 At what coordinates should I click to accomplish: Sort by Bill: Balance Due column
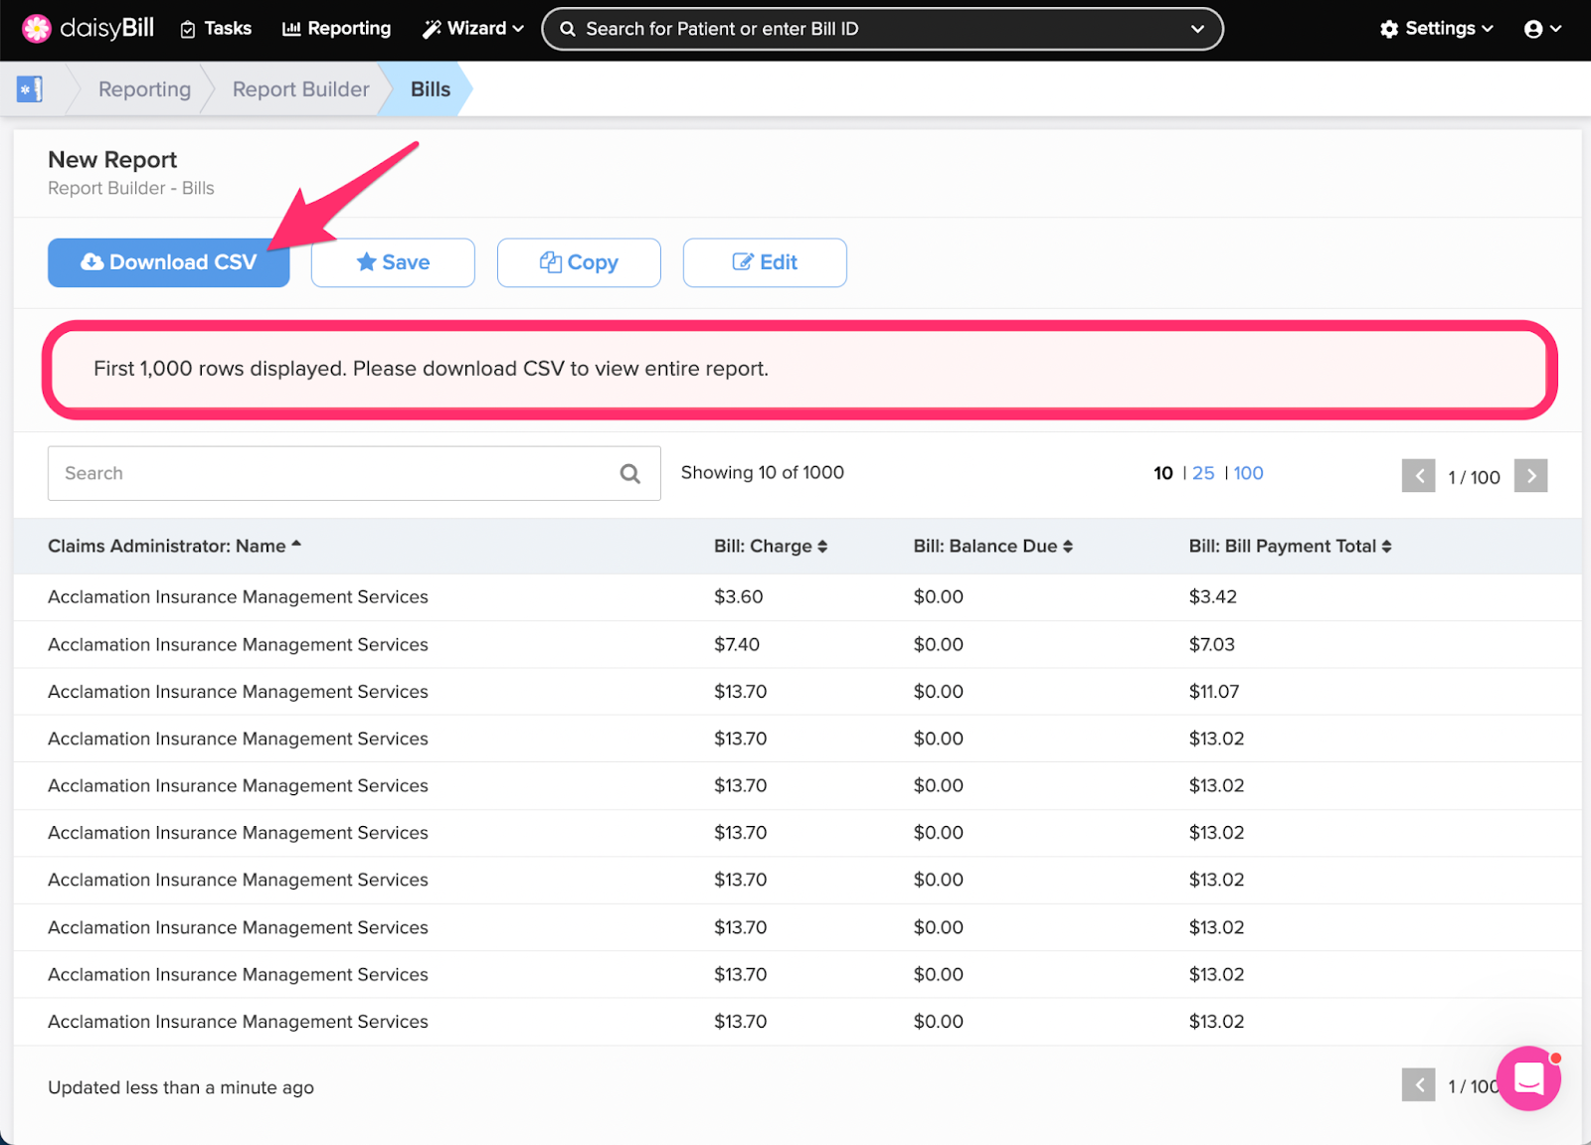pos(993,546)
